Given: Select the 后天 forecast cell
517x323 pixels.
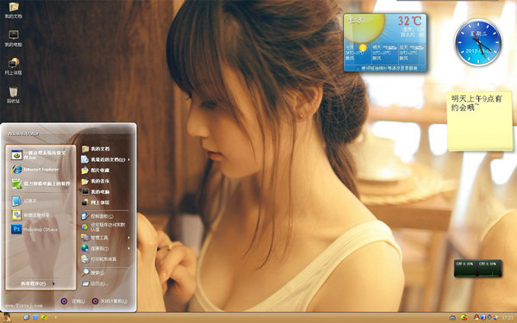Looking at the screenshot, I should tap(412, 53).
